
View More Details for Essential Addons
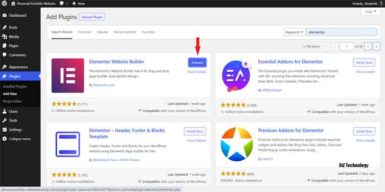point(366,72)
